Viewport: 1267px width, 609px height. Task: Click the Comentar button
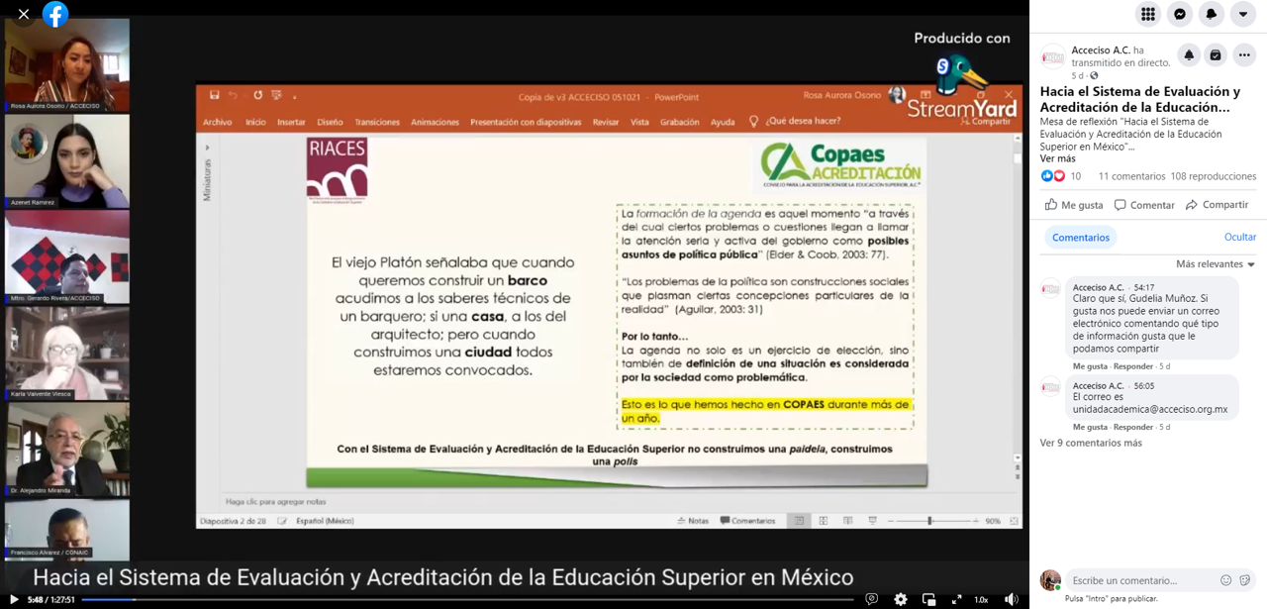[1144, 205]
